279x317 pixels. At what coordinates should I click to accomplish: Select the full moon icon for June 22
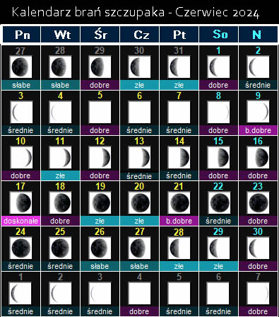point(218,202)
